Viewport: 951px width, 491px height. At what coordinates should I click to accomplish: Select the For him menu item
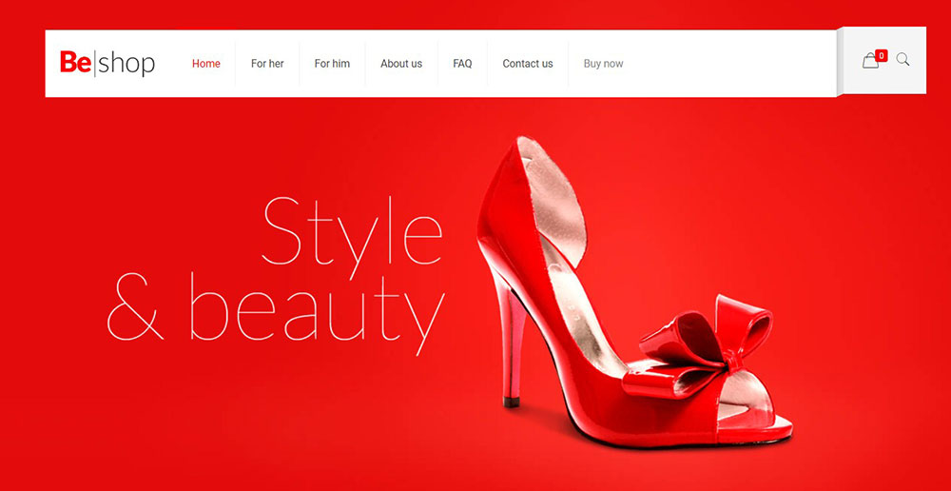pyautogui.click(x=332, y=64)
